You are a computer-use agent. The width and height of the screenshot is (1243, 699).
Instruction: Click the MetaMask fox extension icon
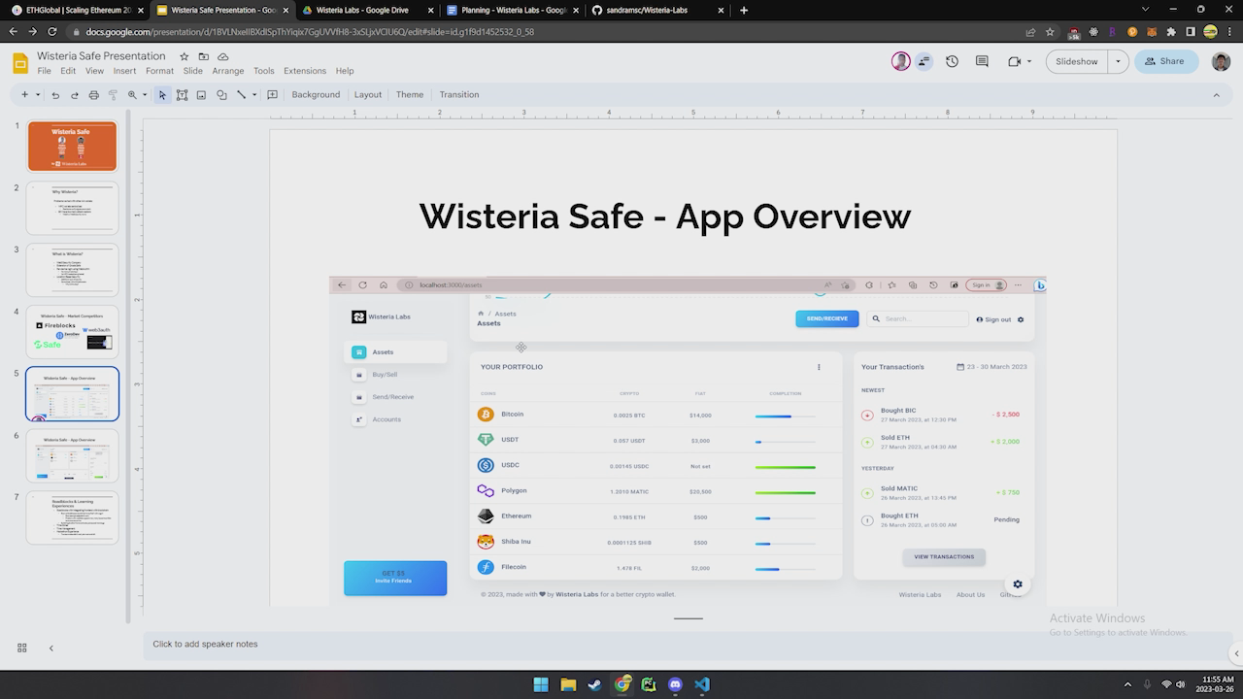1153,32
